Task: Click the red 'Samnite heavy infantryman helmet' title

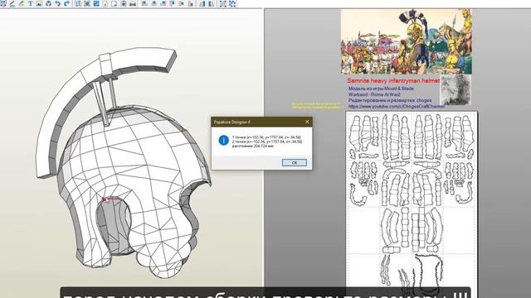Action: pyautogui.click(x=393, y=81)
